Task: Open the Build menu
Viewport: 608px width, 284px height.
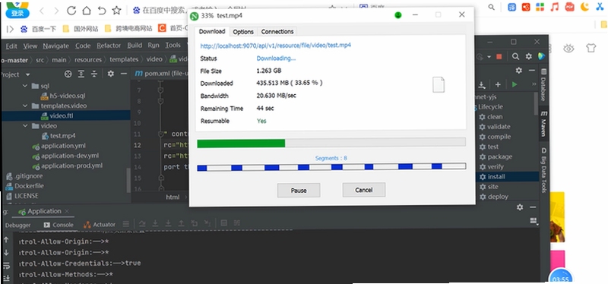Action: click(135, 46)
